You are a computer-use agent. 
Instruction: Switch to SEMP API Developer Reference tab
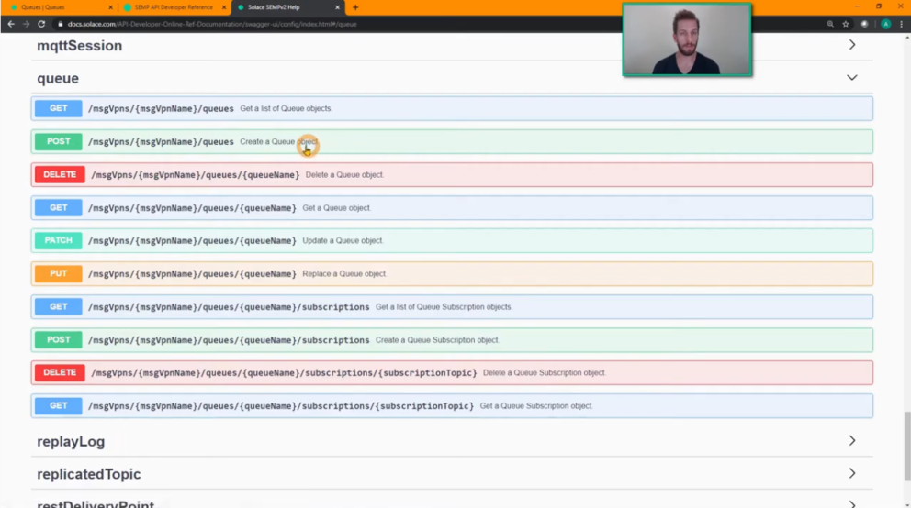(x=170, y=7)
